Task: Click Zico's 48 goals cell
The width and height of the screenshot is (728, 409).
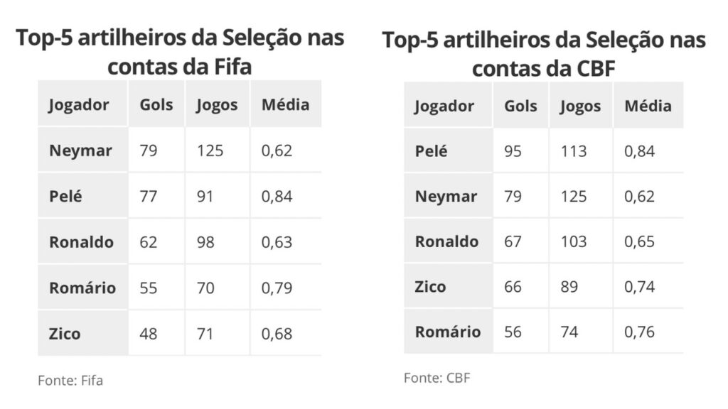Action: click(x=148, y=334)
